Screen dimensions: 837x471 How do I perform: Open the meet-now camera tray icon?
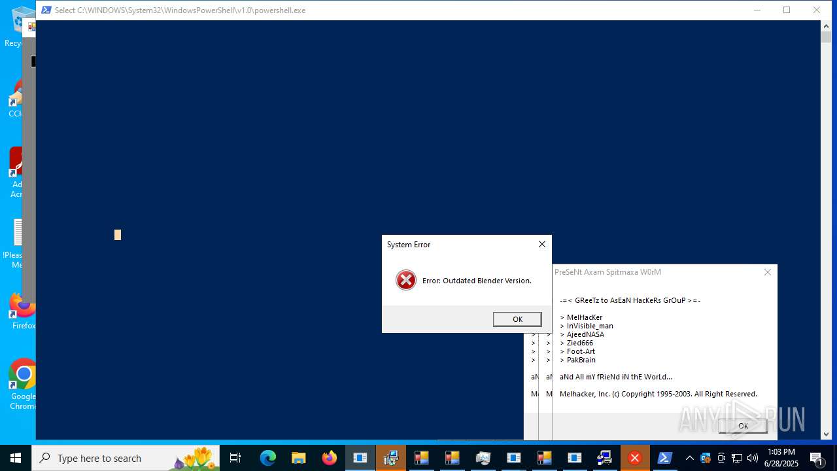pos(721,458)
